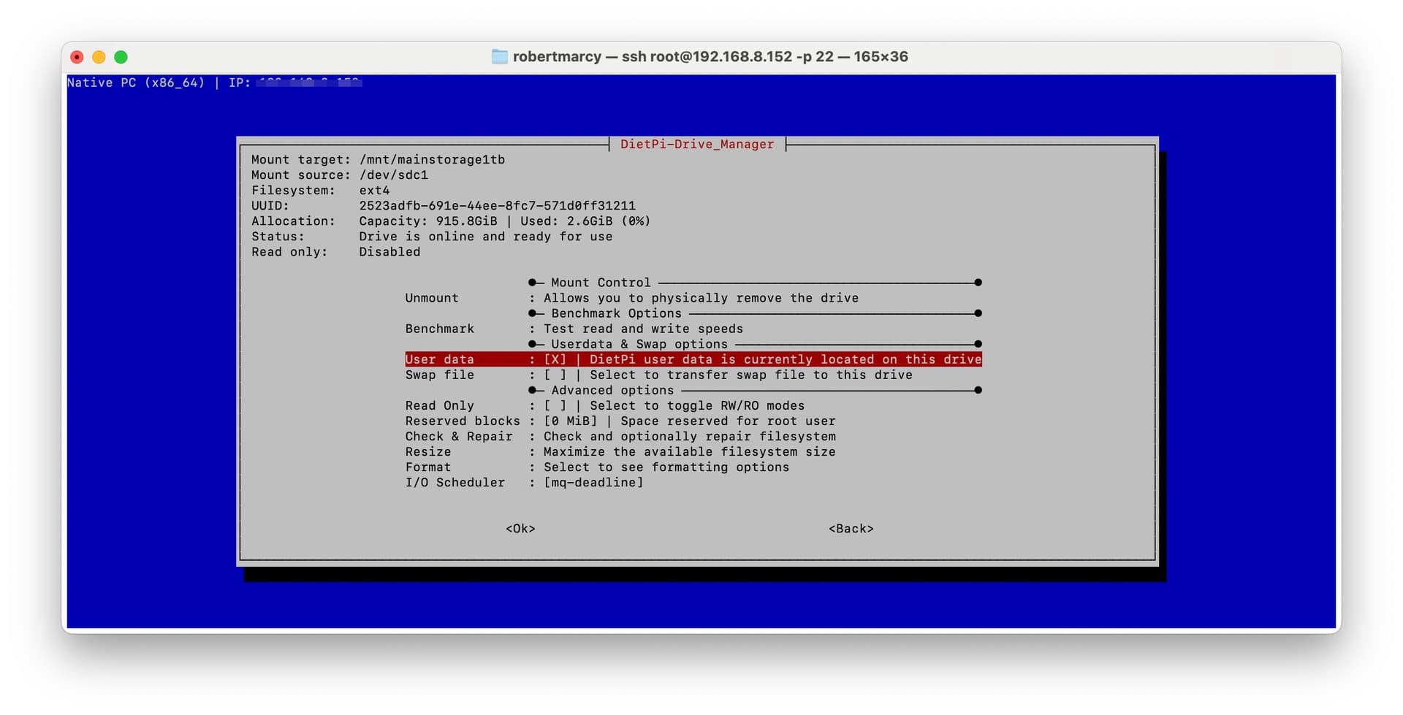
Task: Click the folder icon in the title bar
Action: point(499,56)
